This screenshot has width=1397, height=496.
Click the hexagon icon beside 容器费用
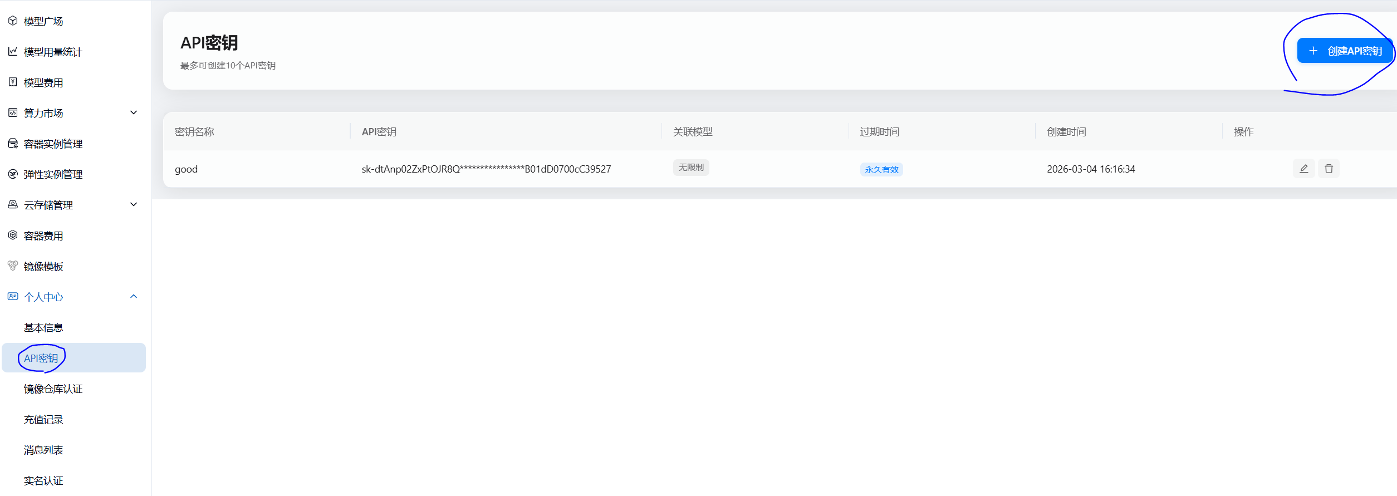(13, 235)
